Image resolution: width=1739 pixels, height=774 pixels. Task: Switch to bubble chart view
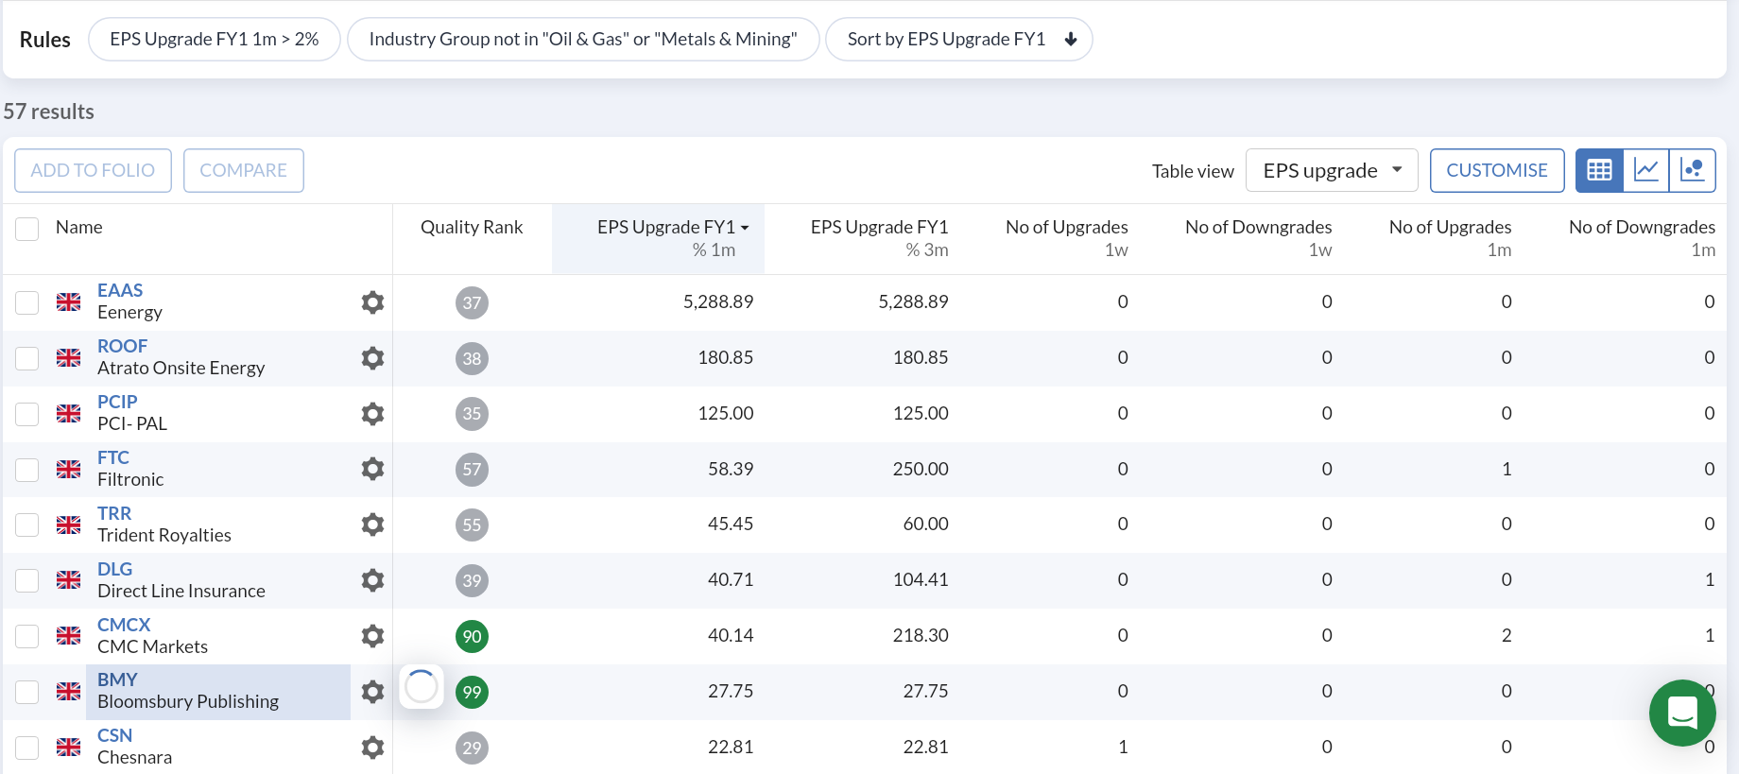point(1693,170)
